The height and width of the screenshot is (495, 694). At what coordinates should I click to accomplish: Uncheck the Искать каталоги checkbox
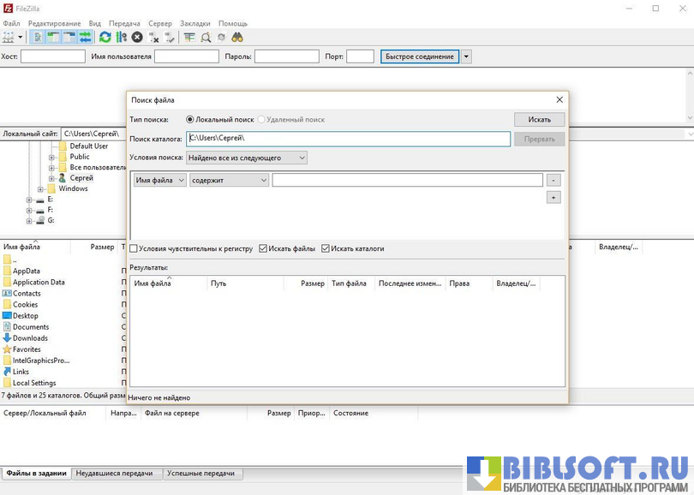pyautogui.click(x=326, y=249)
